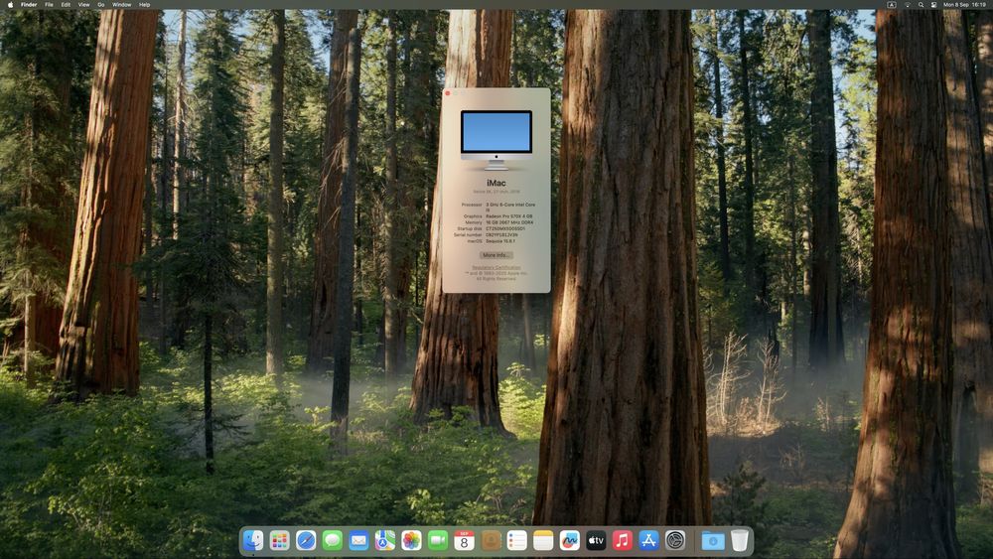Open the Apple menu

(x=10, y=4)
